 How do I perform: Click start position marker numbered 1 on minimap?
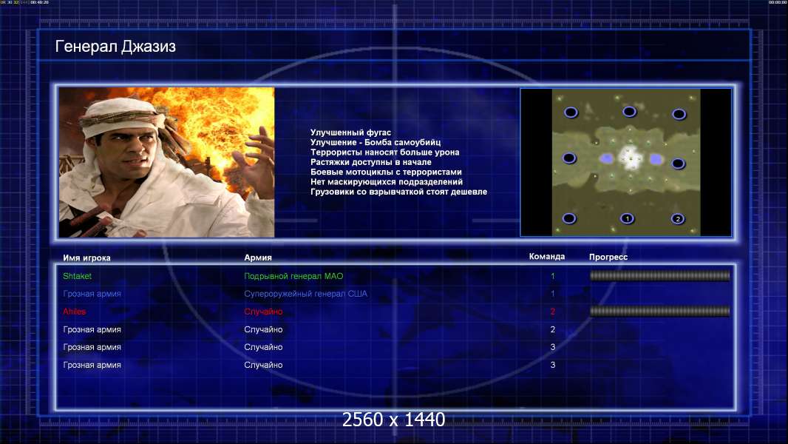pyautogui.click(x=627, y=219)
